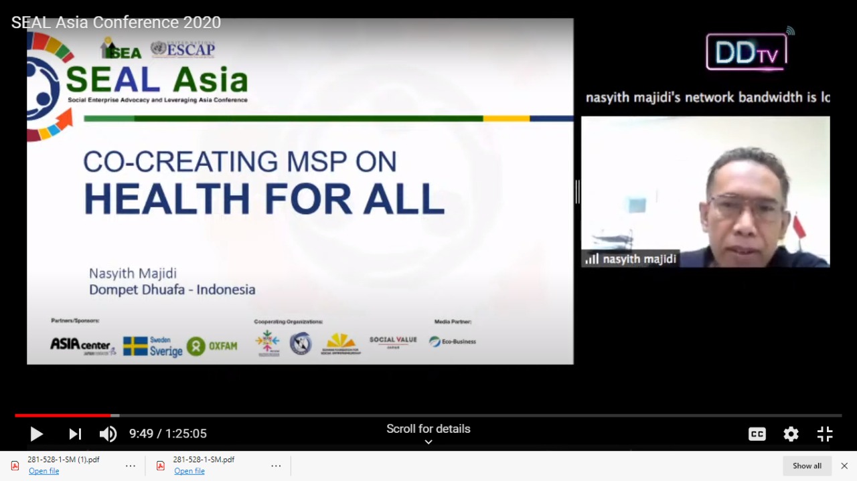The image size is (857, 481).
Task: Click the Sweden Sverige flag logo
Action: point(153,346)
